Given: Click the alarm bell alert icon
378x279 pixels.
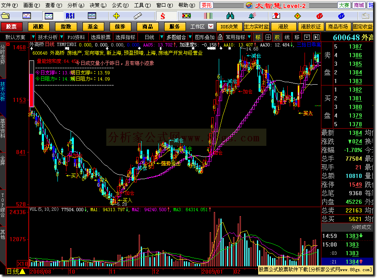Looking at the screenshot, I should point(252,16).
